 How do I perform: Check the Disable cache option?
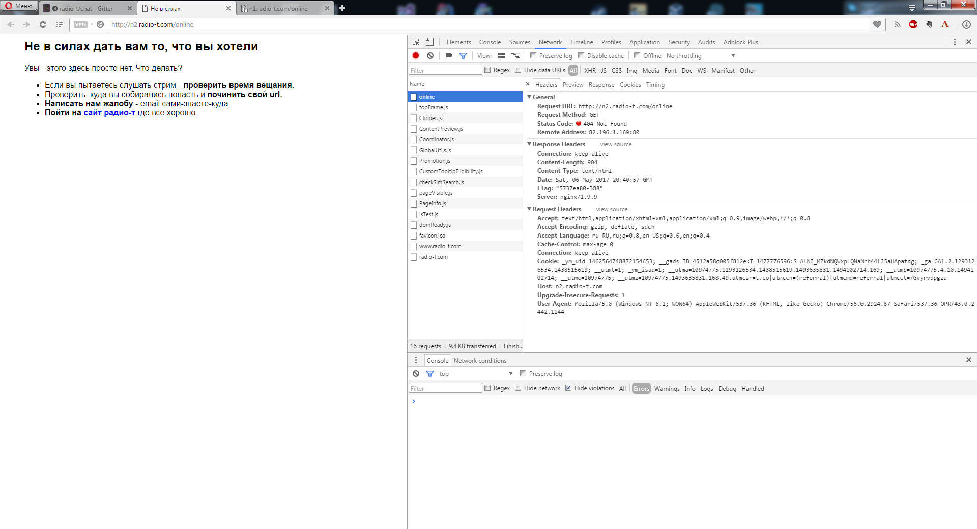coord(581,56)
